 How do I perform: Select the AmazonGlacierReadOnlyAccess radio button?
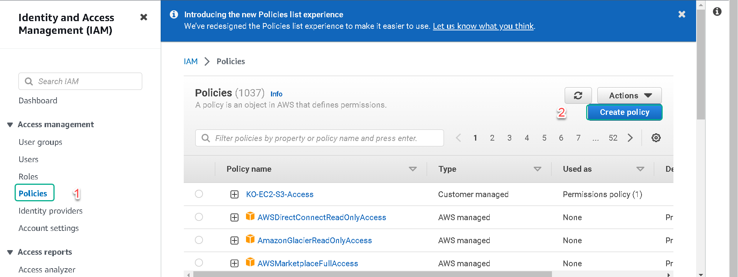(199, 240)
